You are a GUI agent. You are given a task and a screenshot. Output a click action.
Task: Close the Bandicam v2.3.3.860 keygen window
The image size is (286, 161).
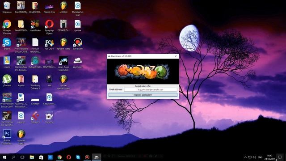176,56
